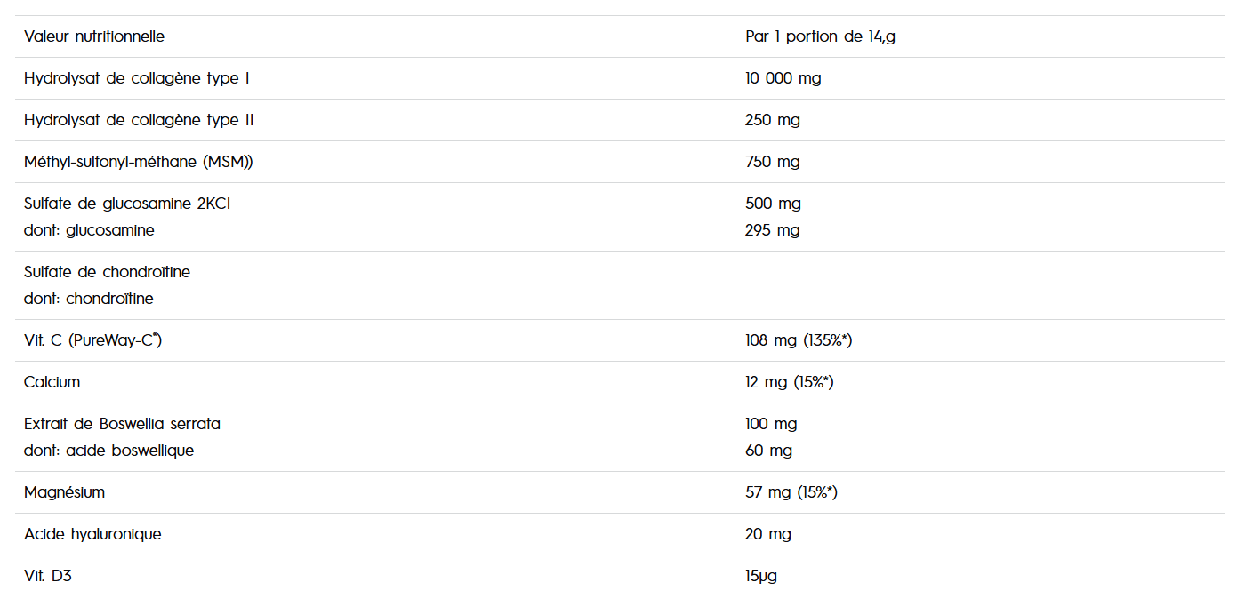Click the "Vit. C (PureWay-C)" label
The width and height of the screenshot is (1245, 599).
point(92,340)
